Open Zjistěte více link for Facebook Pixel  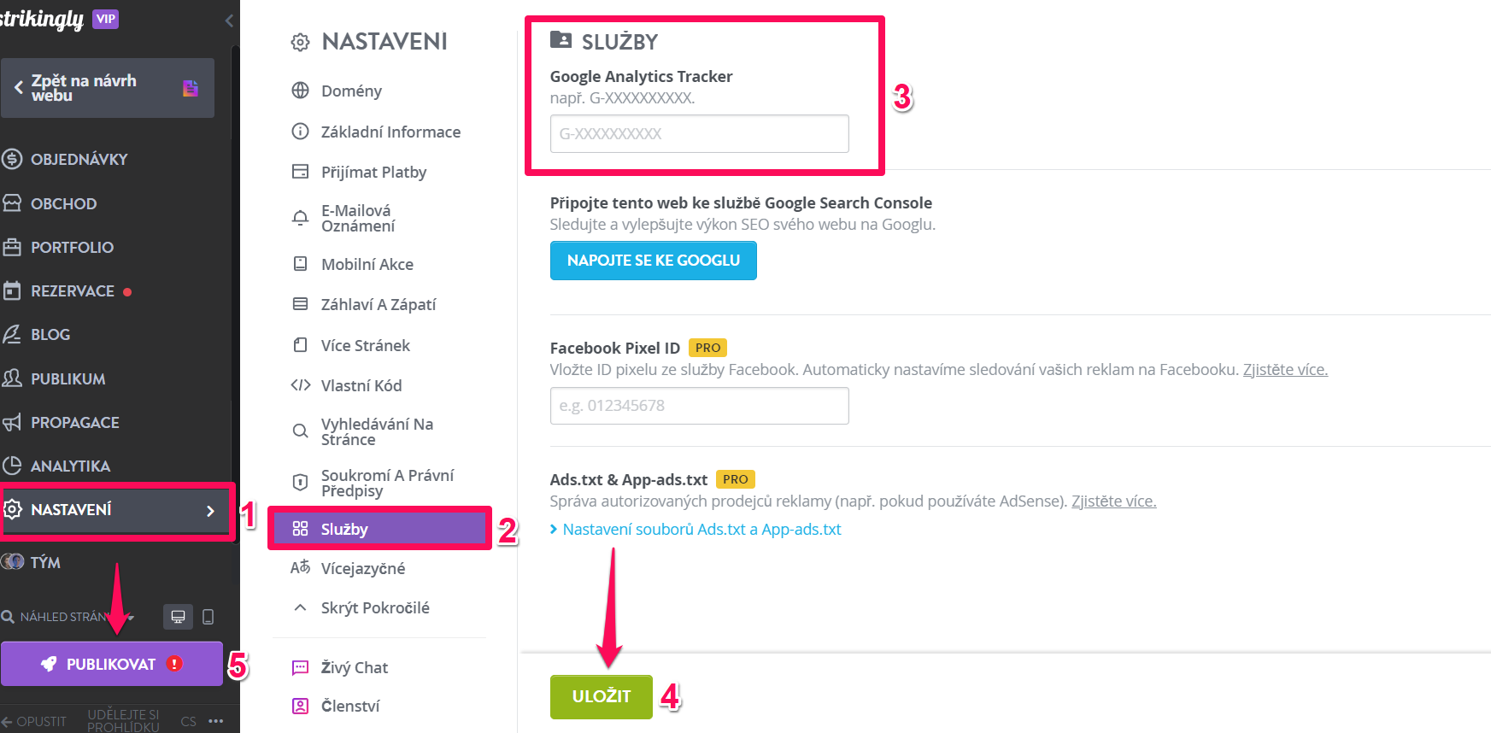point(1285,369)
